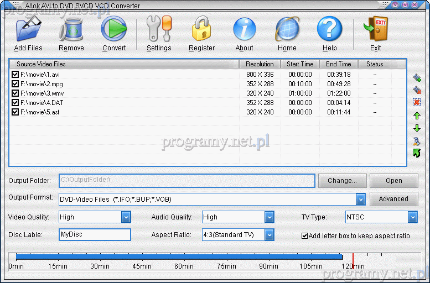Uncheck the F:\movie\1.avi checkbox
430x283 pixels.
coord(15,75)
